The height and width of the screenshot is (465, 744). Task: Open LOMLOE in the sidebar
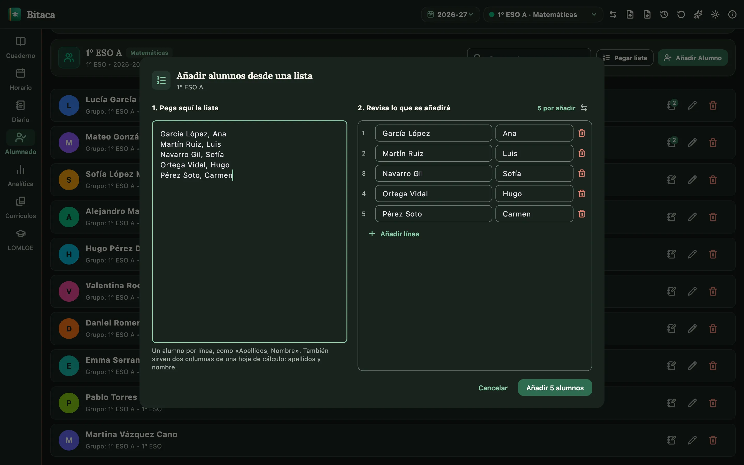click(21, 239)
